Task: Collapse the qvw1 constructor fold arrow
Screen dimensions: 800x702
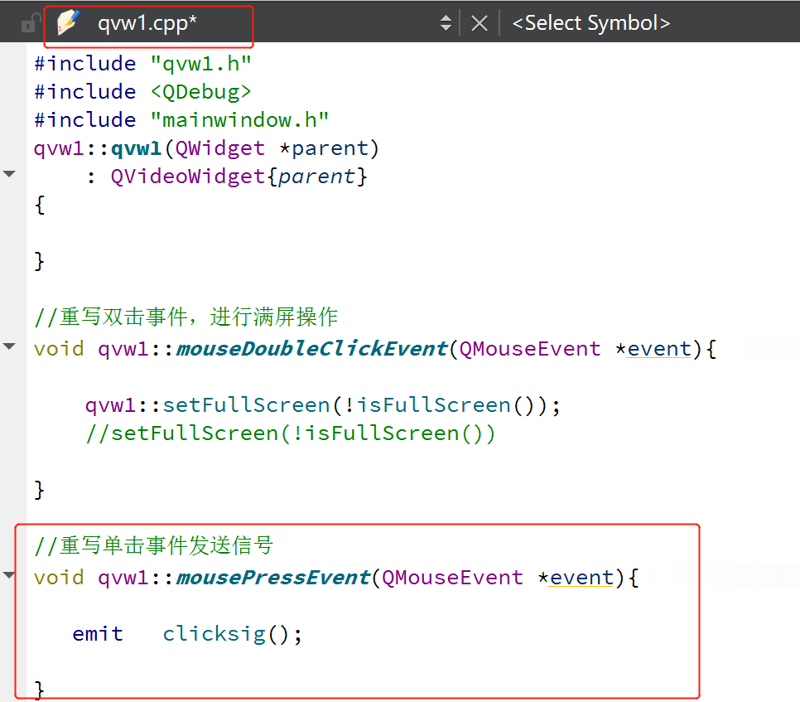Action: pyautogui.click(x=9, y=174)
